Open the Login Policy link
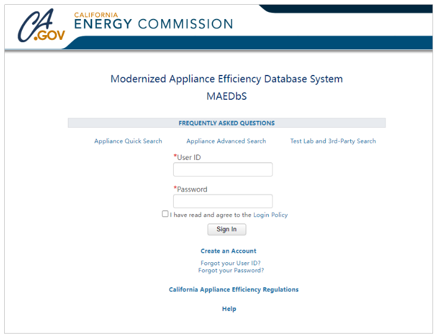 271,215
